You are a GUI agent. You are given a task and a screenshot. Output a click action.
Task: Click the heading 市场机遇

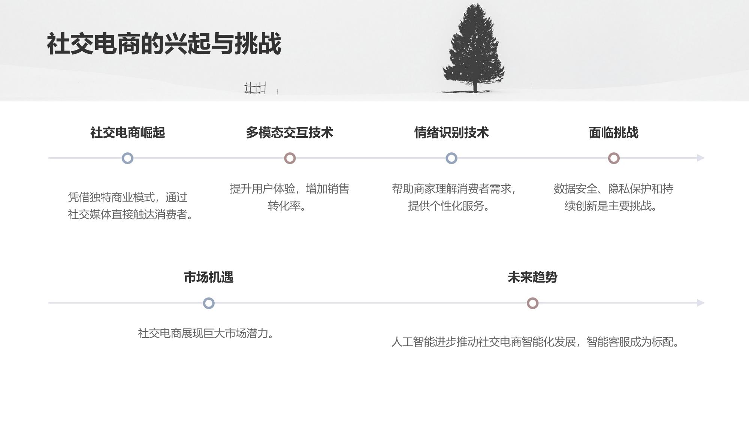pyautogui.click(x=209, y=277)
